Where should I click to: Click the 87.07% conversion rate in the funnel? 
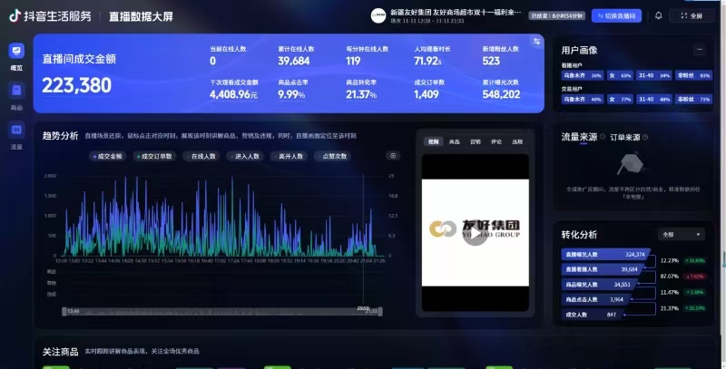pyautogui.click(x=670, y=277)
